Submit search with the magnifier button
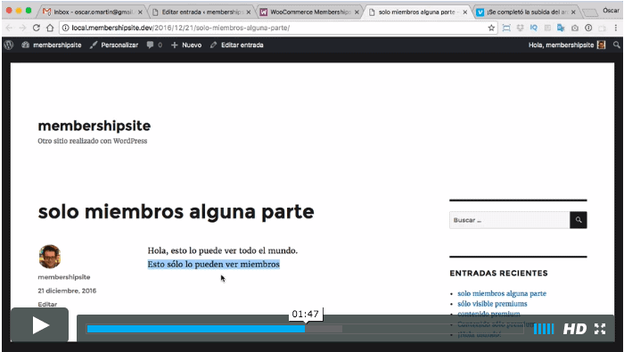 pos(579,220)
